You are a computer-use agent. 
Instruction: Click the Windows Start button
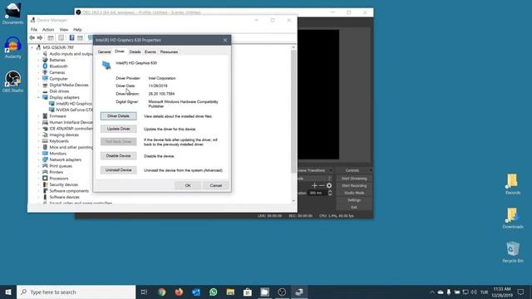(x=8, y=292)
